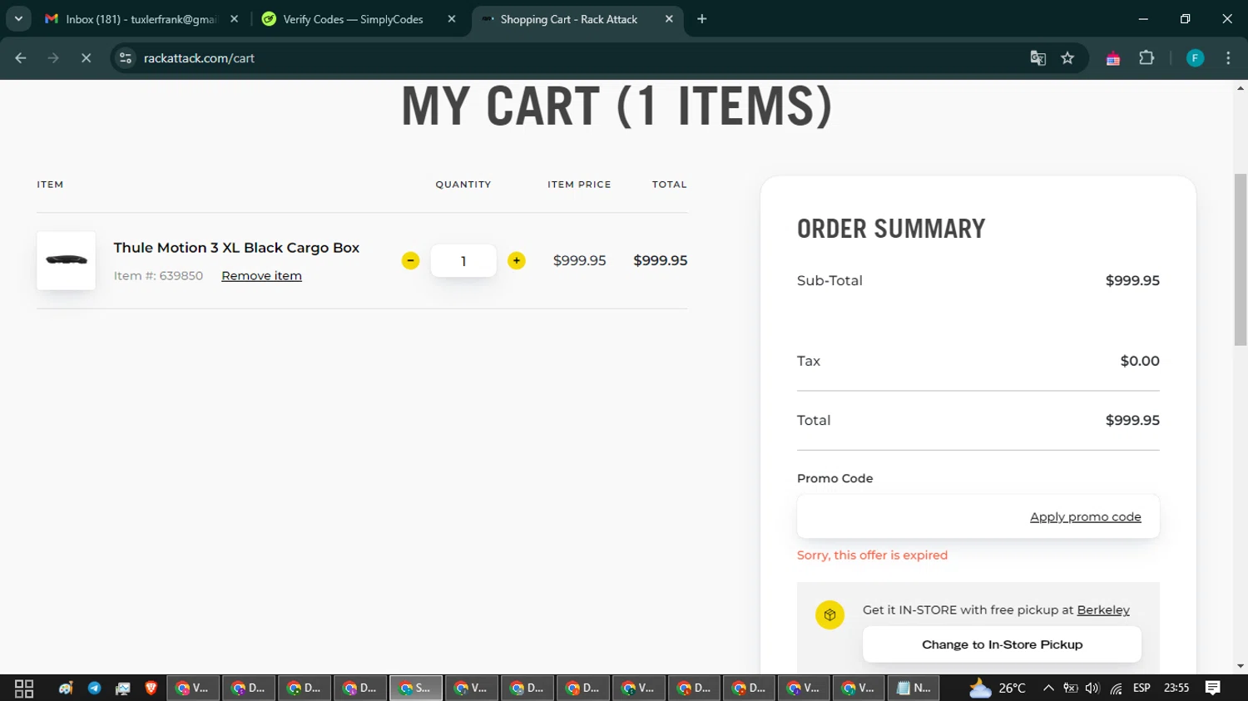Open the Notepad window in taskbar
The width and height of the screenshot is (1248, 701).
pos(914,689)
